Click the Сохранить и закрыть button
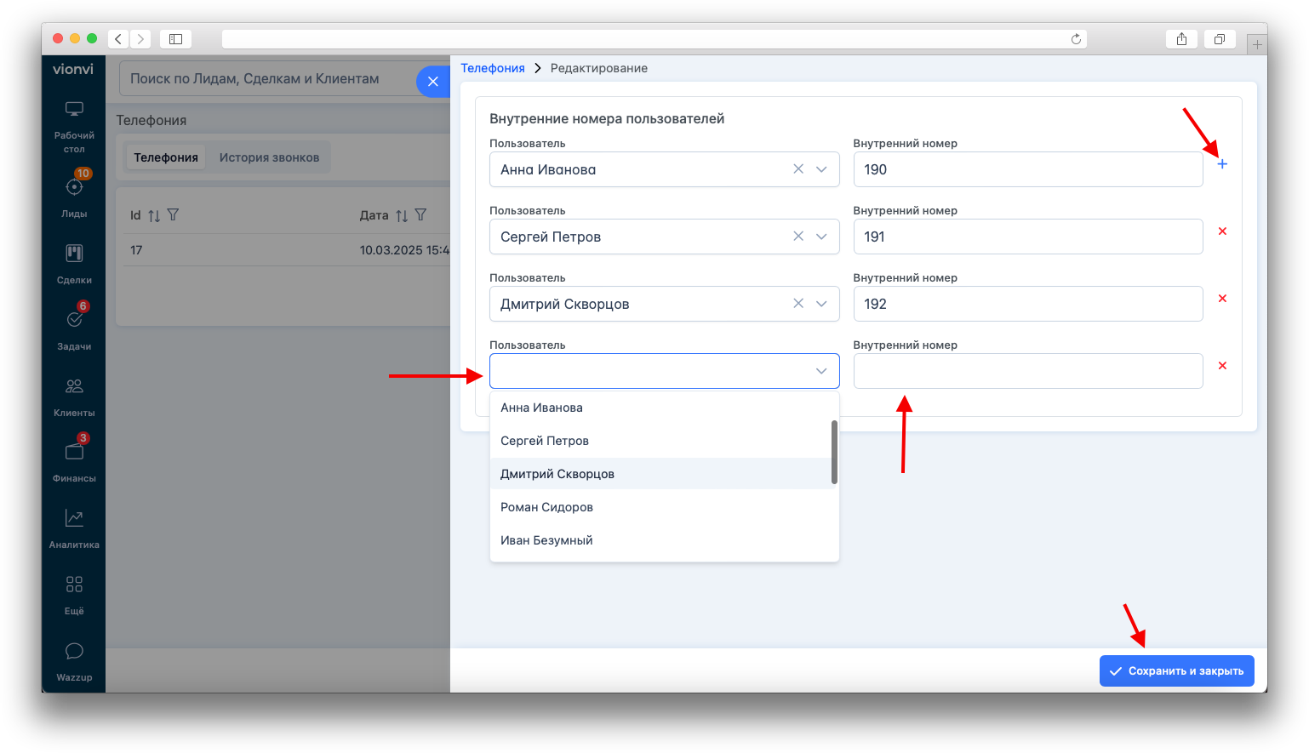The image size is (1309, 753). [1177, 671]
